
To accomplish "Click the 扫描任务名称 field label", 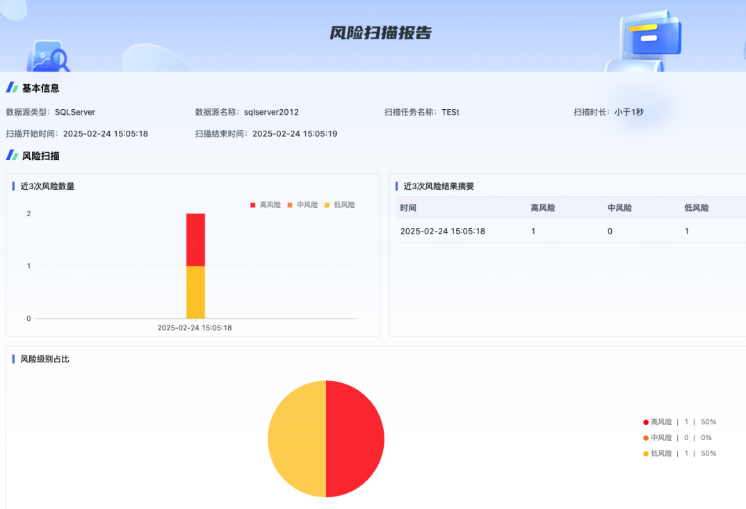I will pyautogui.click(x=411, y=112).
